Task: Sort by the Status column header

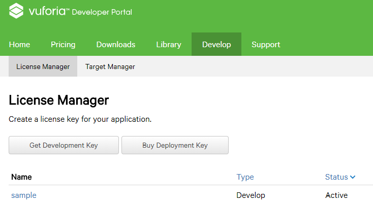Action: click(x=336, y=177)
